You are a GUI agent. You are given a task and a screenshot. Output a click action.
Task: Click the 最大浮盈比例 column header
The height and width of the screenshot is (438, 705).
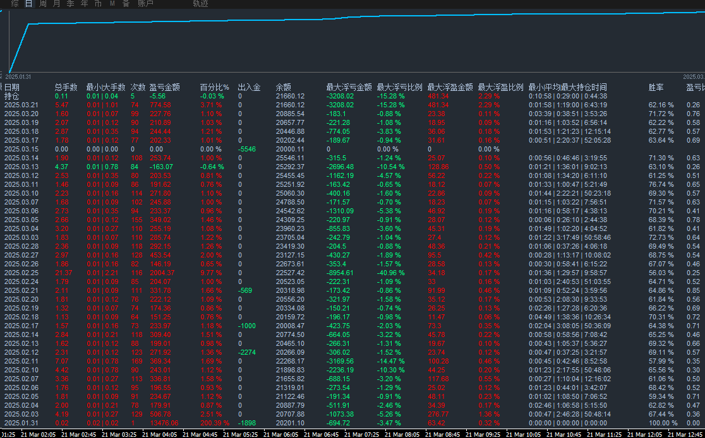501,87
